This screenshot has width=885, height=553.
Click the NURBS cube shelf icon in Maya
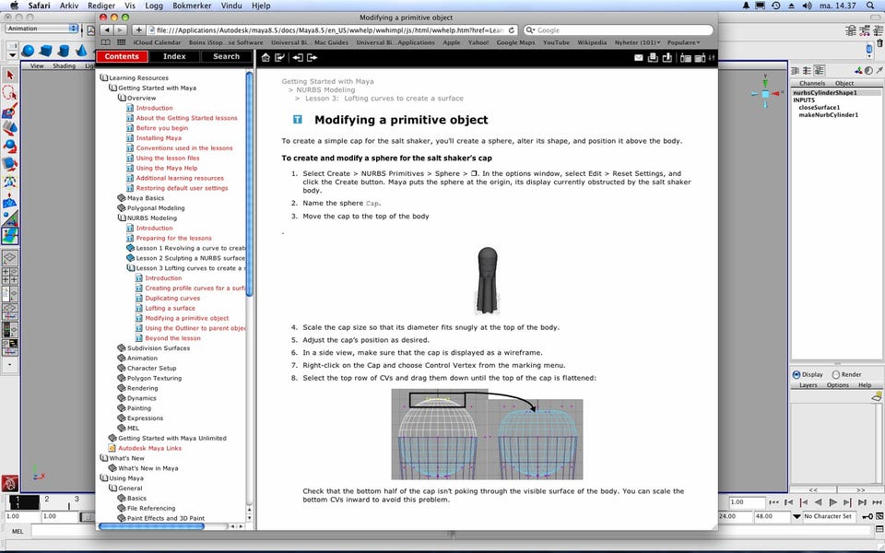coord(46,51)
